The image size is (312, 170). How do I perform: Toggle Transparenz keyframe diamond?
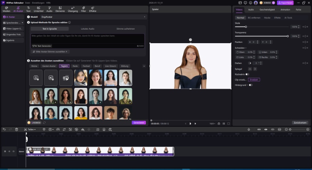pos(305,36)
